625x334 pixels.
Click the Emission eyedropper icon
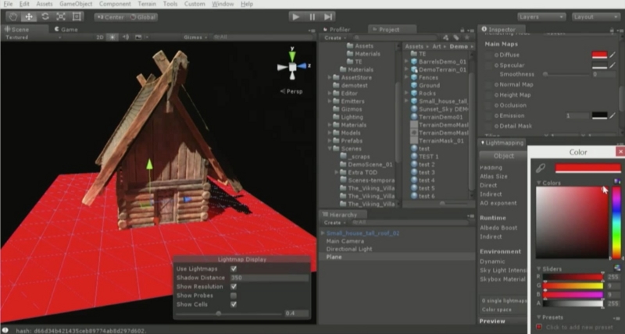coord(612,115)
